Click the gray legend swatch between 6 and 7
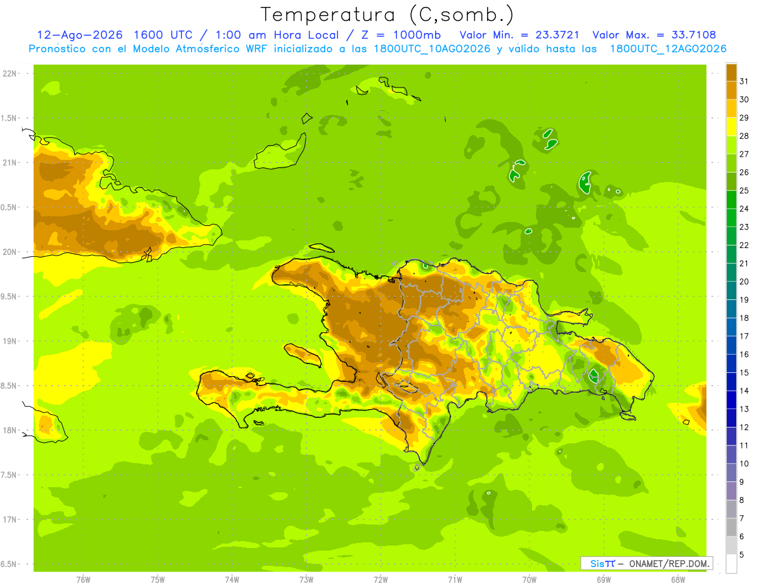 (731, 527)
